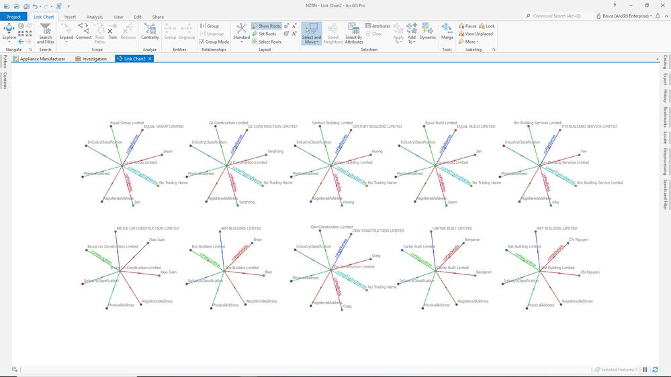Open Navigate group options launcher
671x377 pixels.
[30, 50]
